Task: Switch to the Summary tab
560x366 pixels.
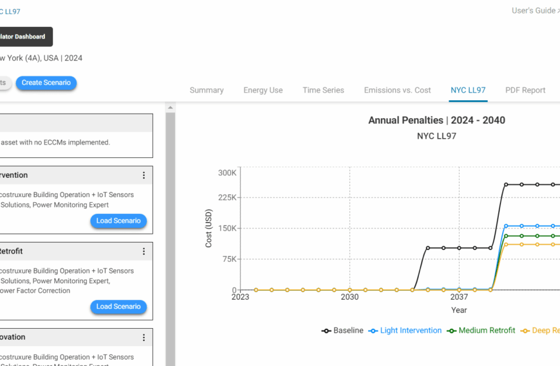Action: pyautogui.click(x=207, y=91)
